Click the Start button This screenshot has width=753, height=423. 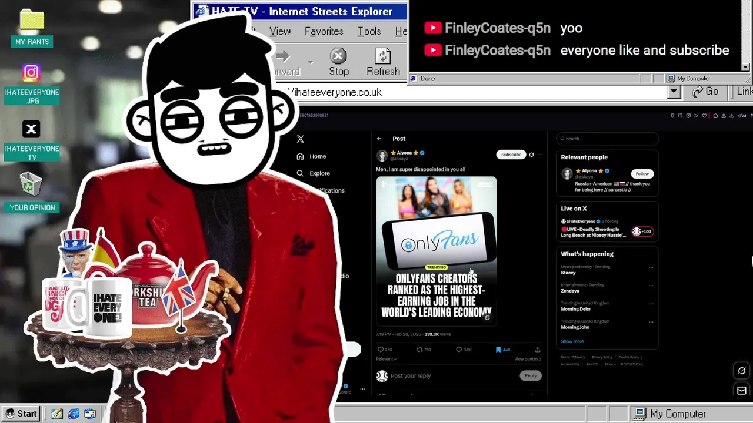(x=21, y=414)
